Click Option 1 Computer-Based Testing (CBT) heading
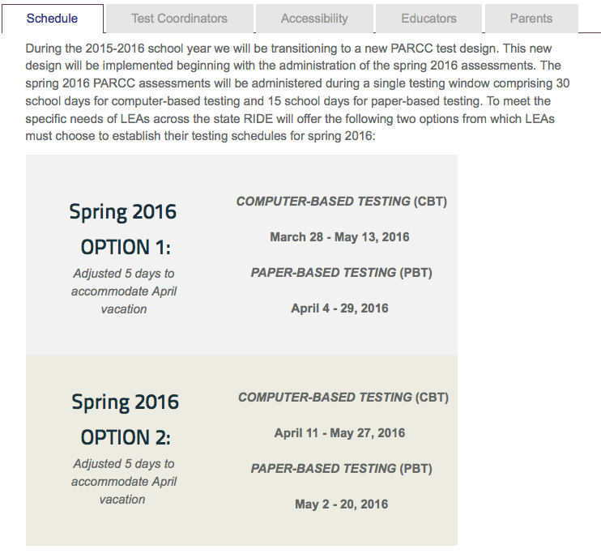This screenshot has width=601, height=553. [342, 202]
